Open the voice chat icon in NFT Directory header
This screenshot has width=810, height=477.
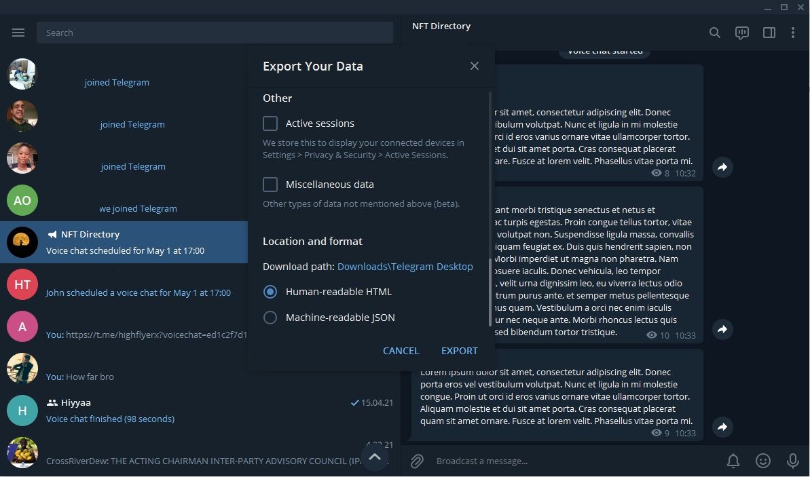(741, 32)
